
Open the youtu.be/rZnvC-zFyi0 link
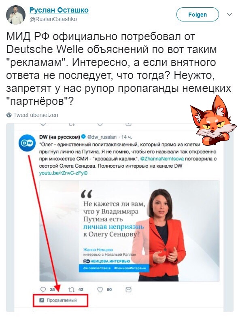click(x=63, y=173)
